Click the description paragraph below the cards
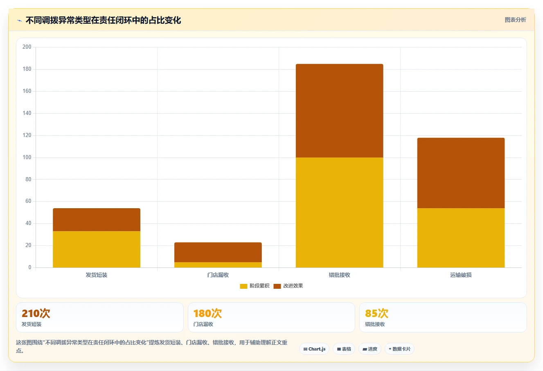Viewport: 543px width, 371px height. pos(152,346)
